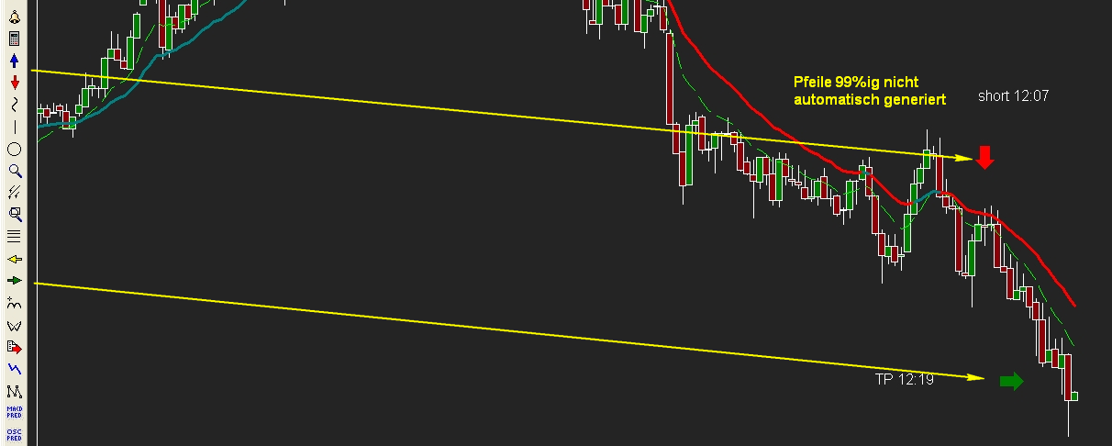Image resolution: width=1112 pixels, height=446 pixels.
Task: Choose the zoom-to-rectangle tool
Action: point(14,214)
